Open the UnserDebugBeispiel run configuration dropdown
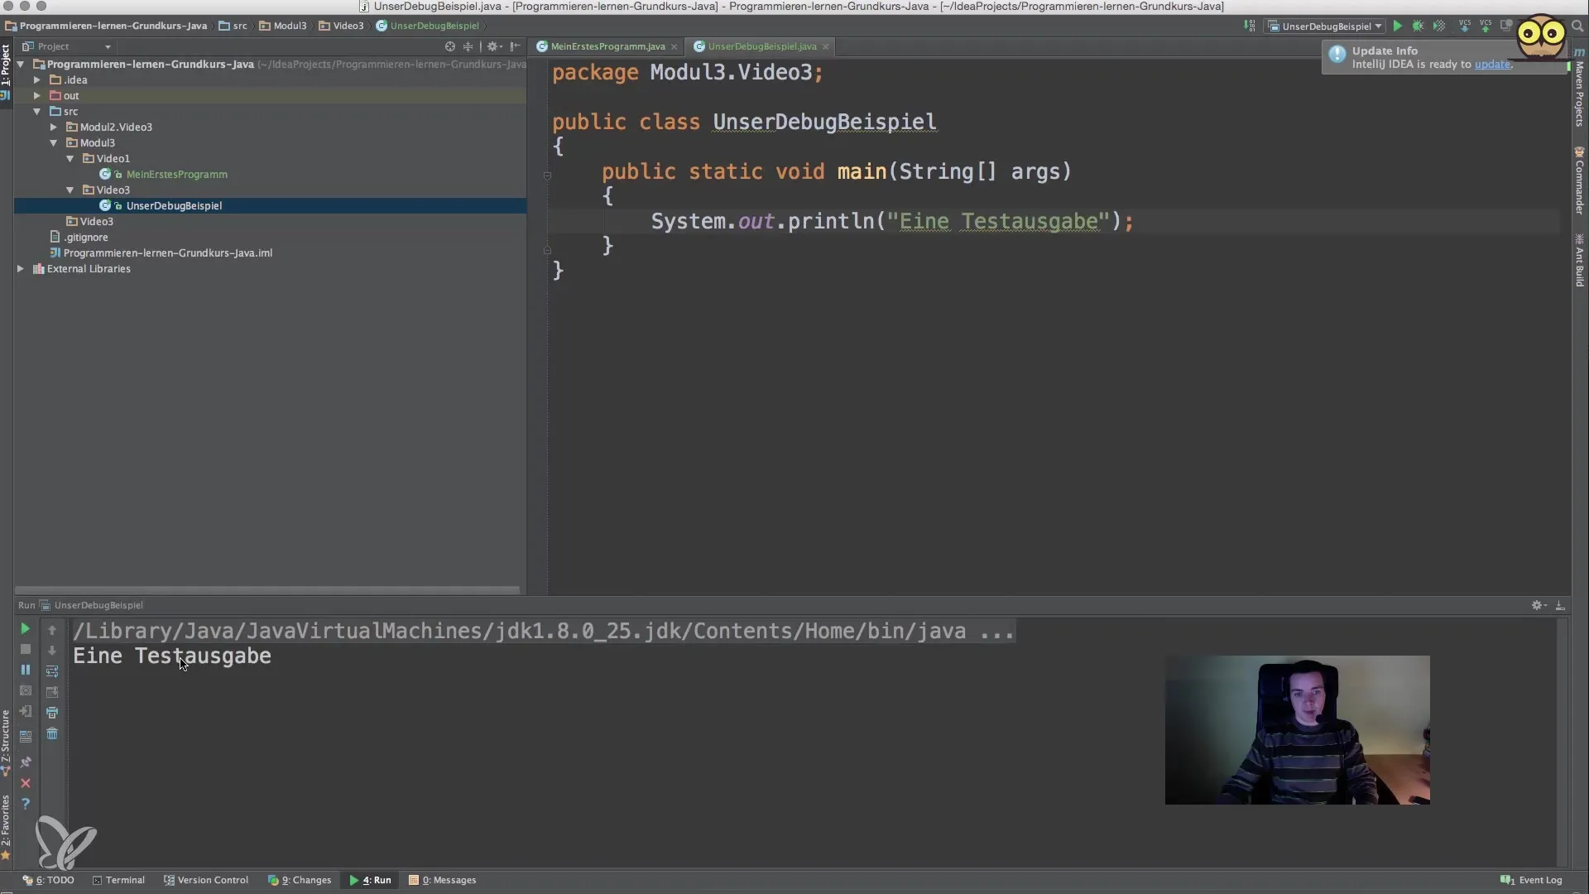 [1326, 26]
